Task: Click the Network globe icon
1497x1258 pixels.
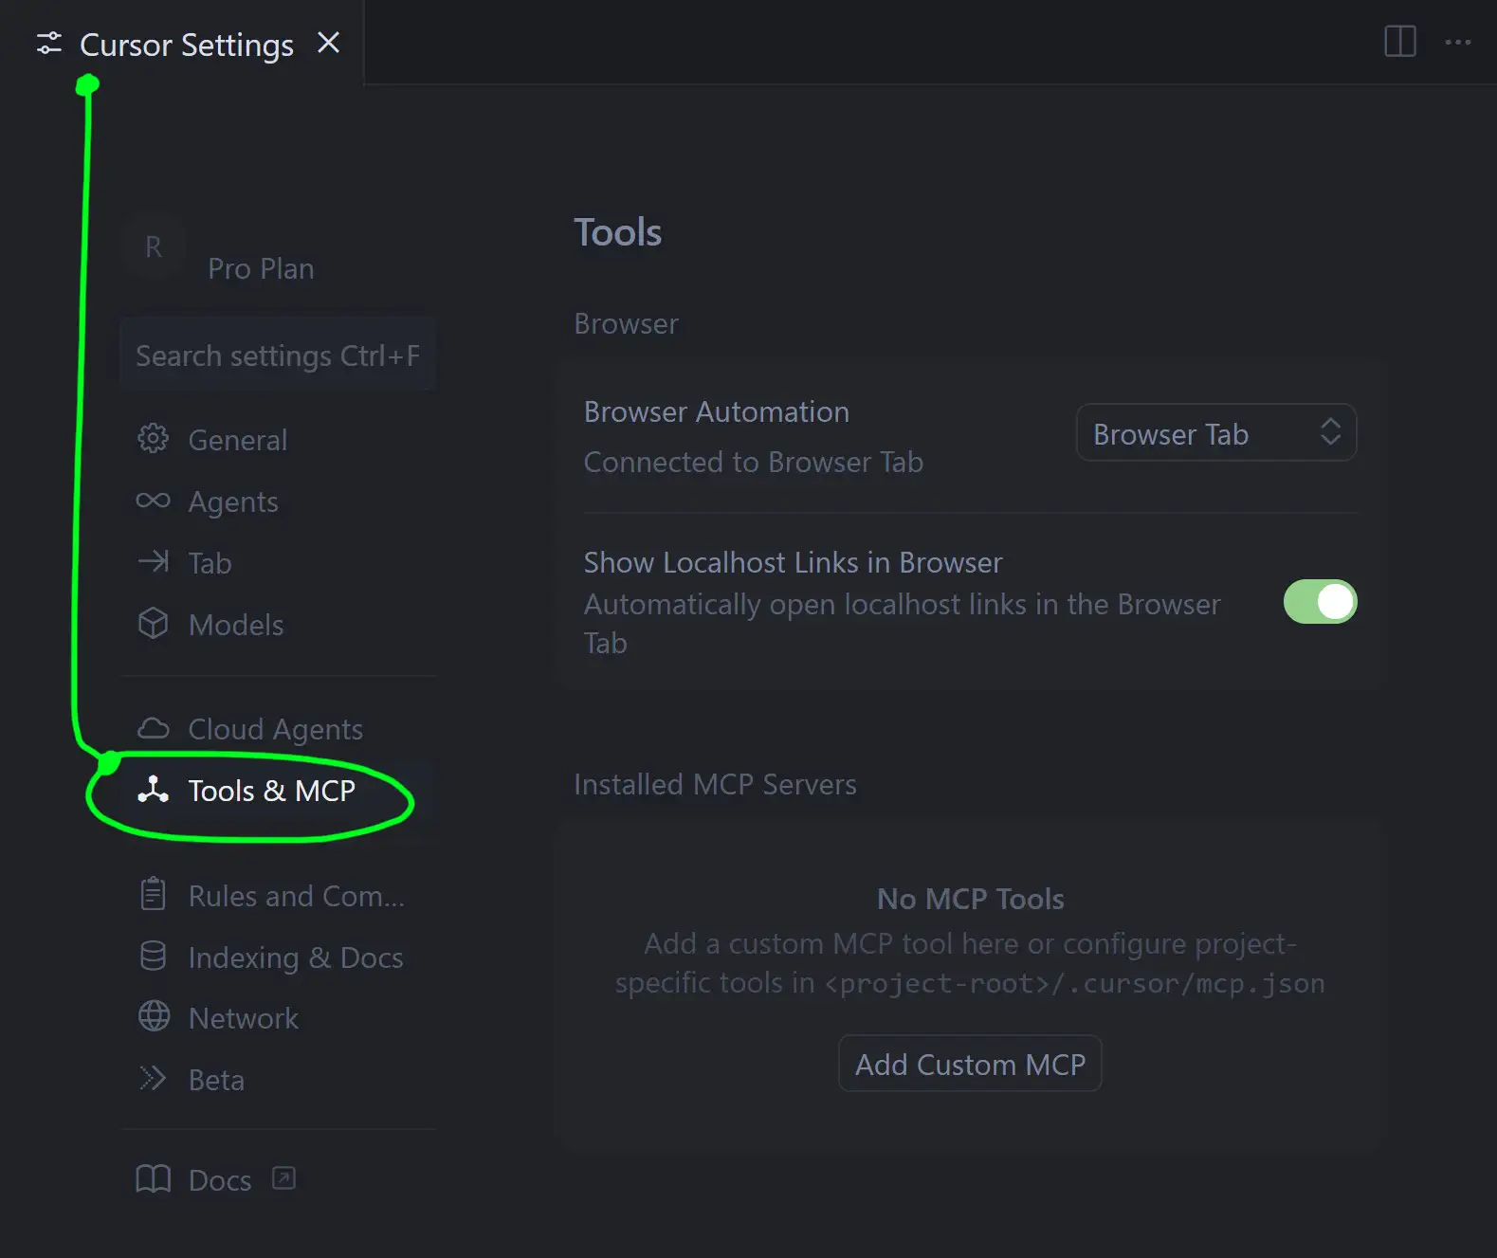Action: pos(154,1016)
